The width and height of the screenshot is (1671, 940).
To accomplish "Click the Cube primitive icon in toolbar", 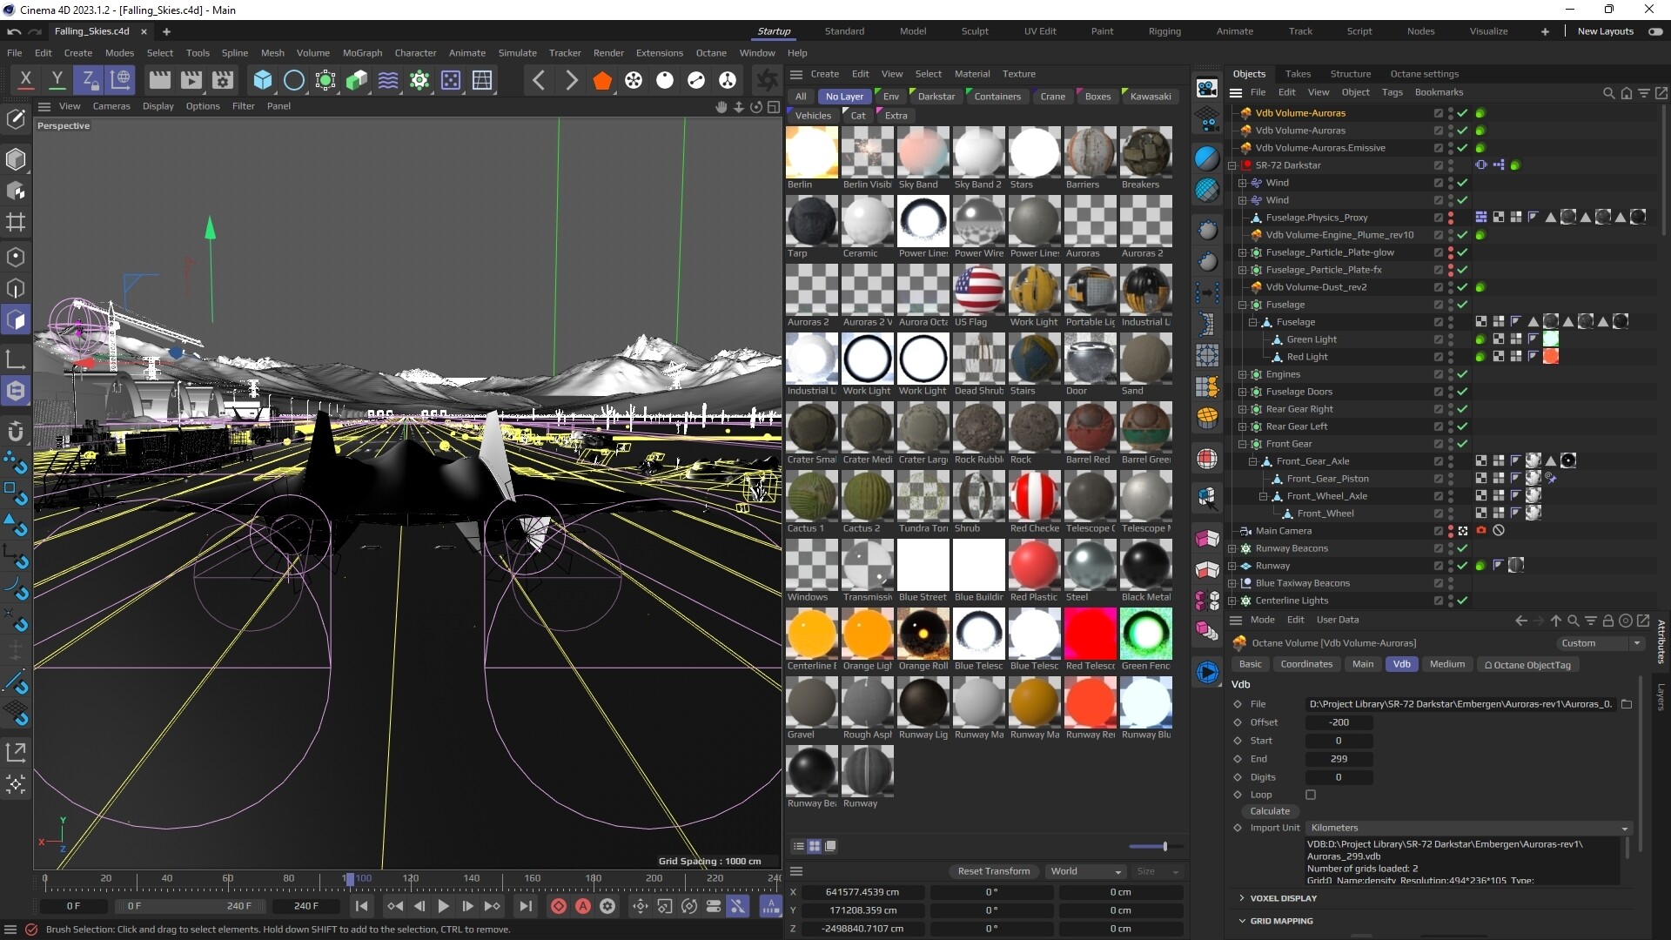I will click(x=262, y=80).
